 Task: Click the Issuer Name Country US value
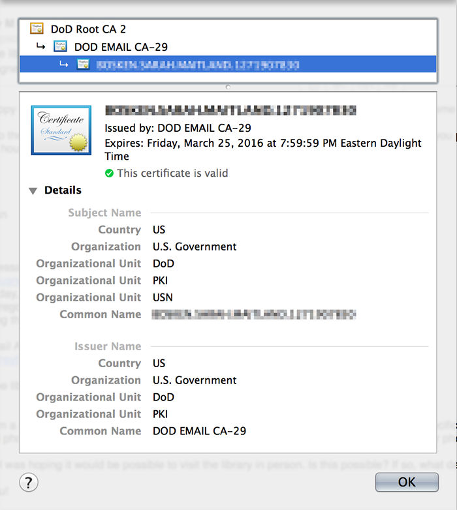point(159,363)
